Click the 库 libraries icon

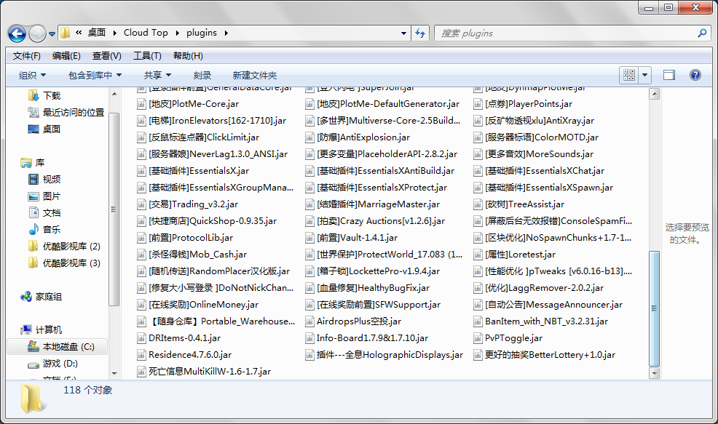25,162
